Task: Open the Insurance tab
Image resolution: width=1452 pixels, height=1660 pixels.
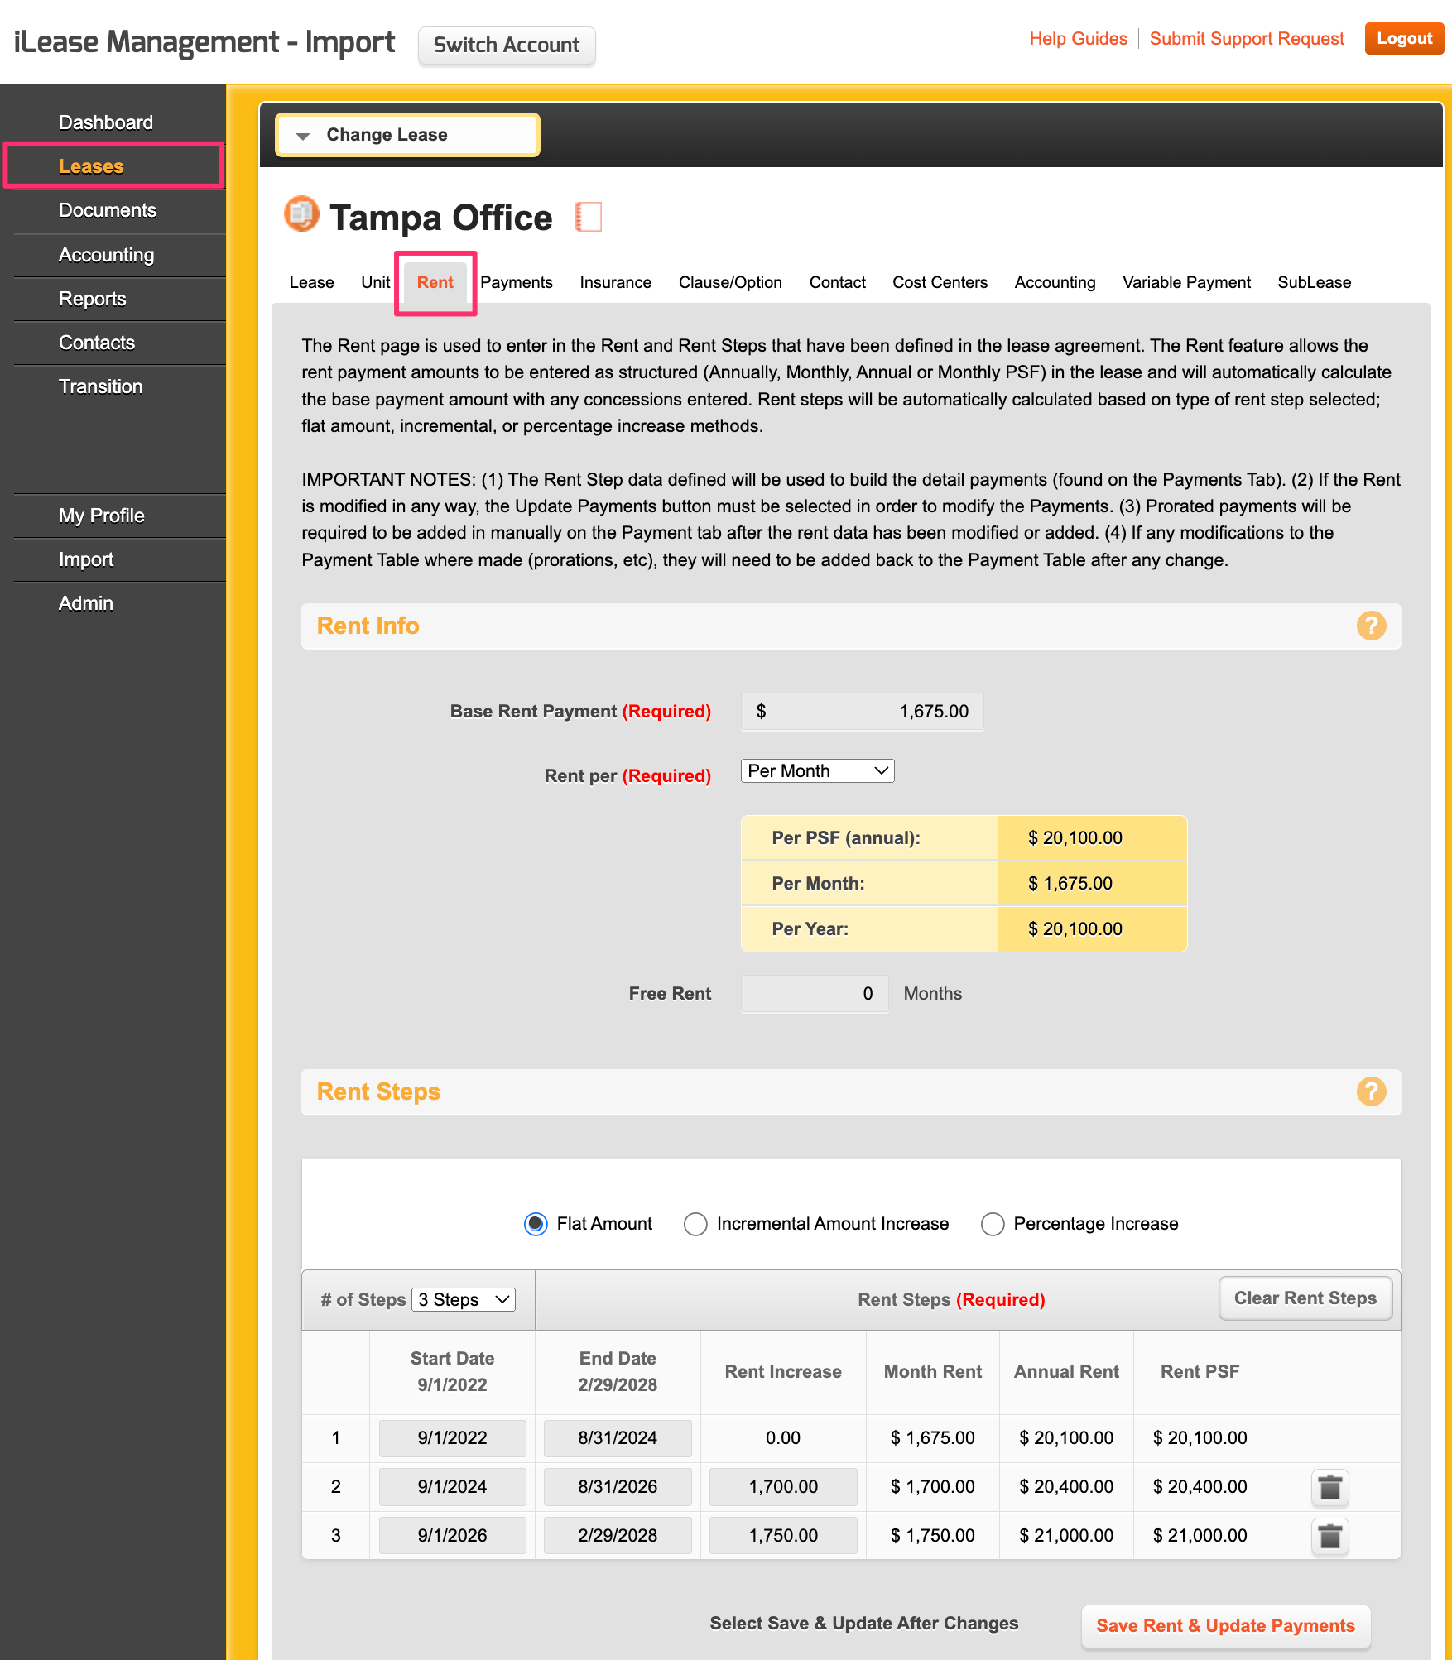Action: 616,282
